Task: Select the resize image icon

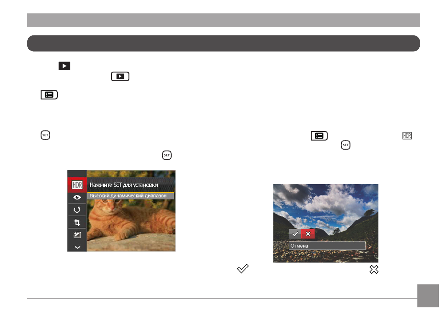Action: tap(77, 235)
